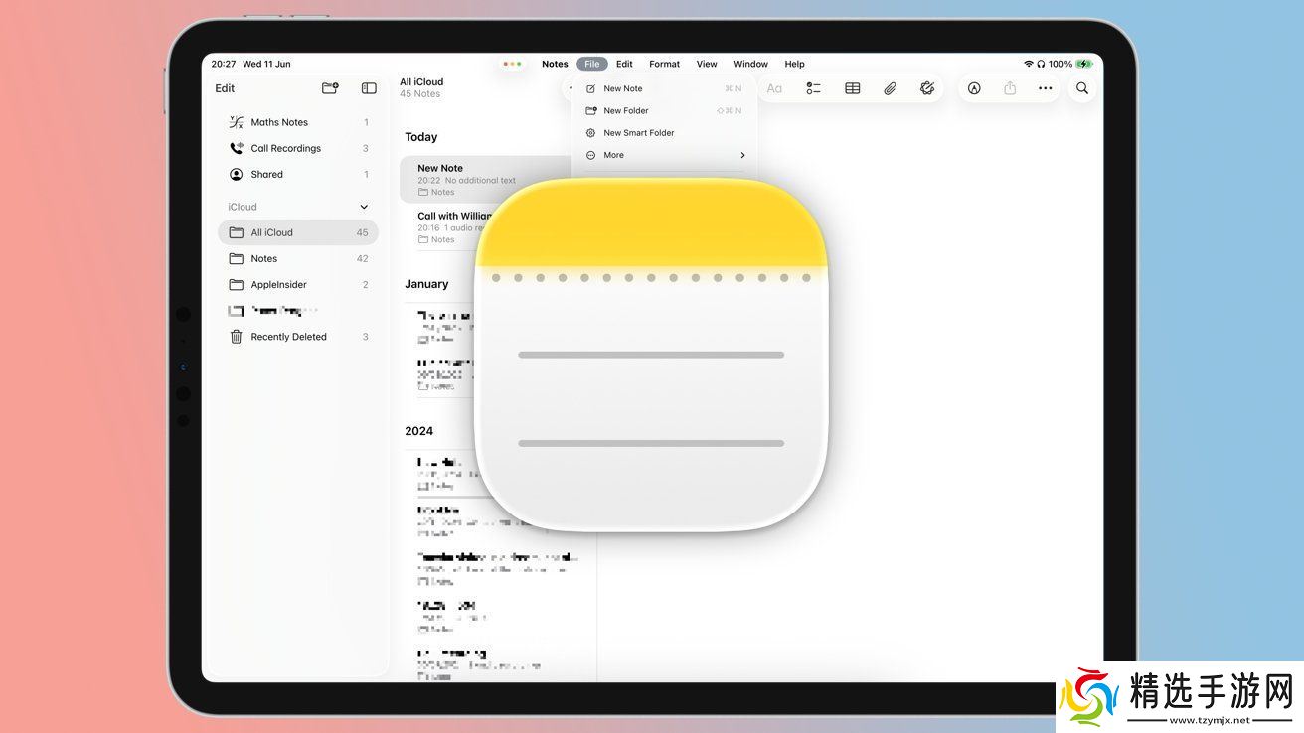Open the Recently Deleted folder

[288, 337]
